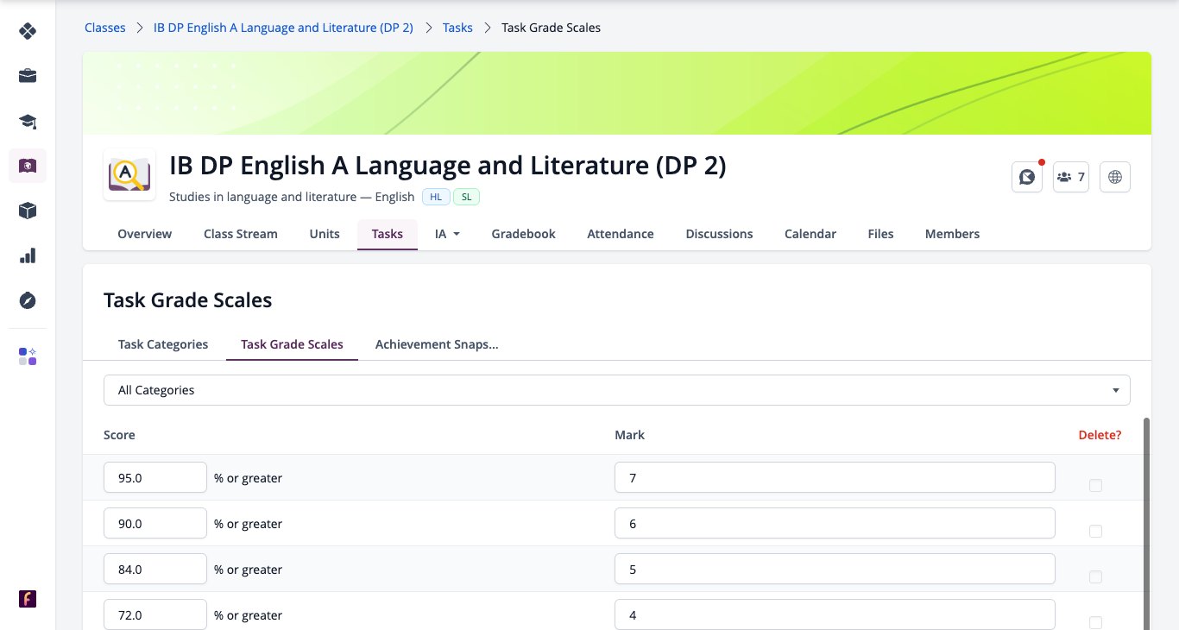The height and width of the screenshot is (630, 1179).
Task: Go to the Tasks breadcrumb link
Action: coord(457,28)
